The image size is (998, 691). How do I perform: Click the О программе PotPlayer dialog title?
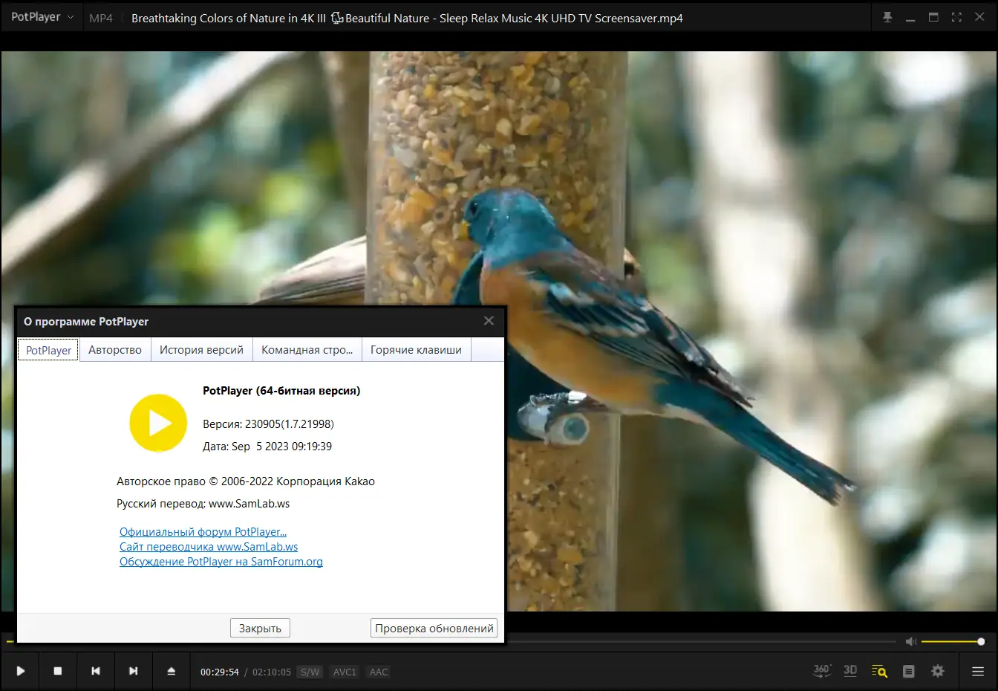tap(86, 322)
